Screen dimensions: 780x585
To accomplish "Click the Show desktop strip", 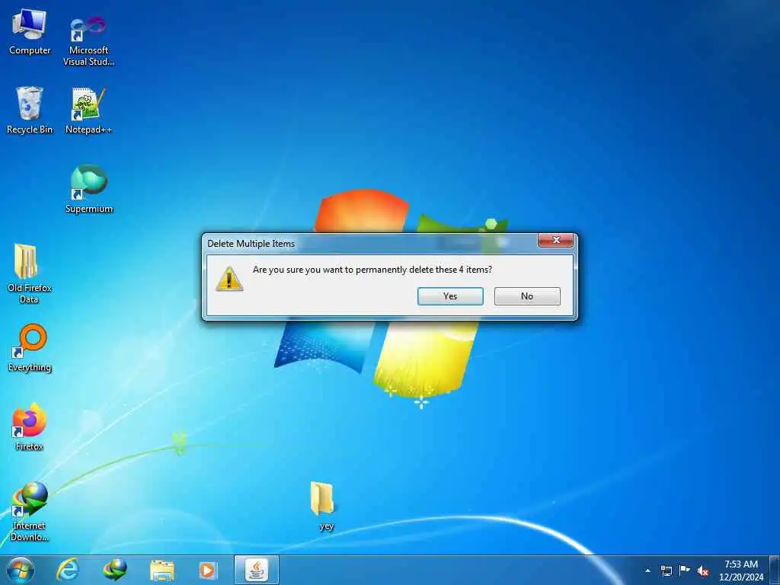I will point(775,571).
